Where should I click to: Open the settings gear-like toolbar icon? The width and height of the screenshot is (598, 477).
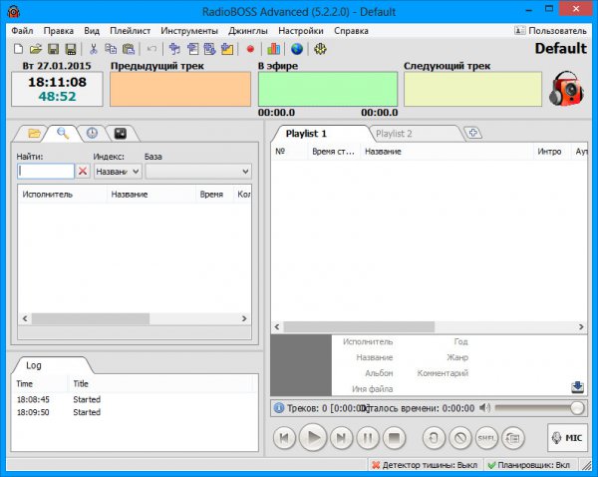[x=320, y=49]
